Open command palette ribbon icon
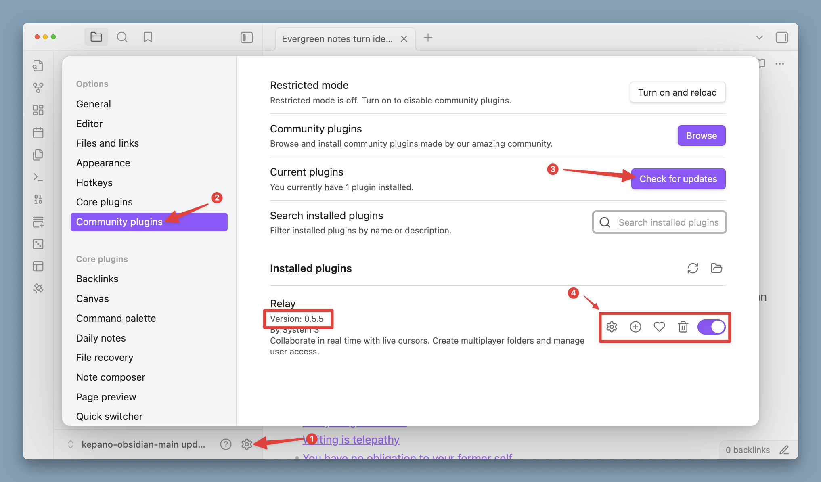821x482 pixels. coord(38,177)
